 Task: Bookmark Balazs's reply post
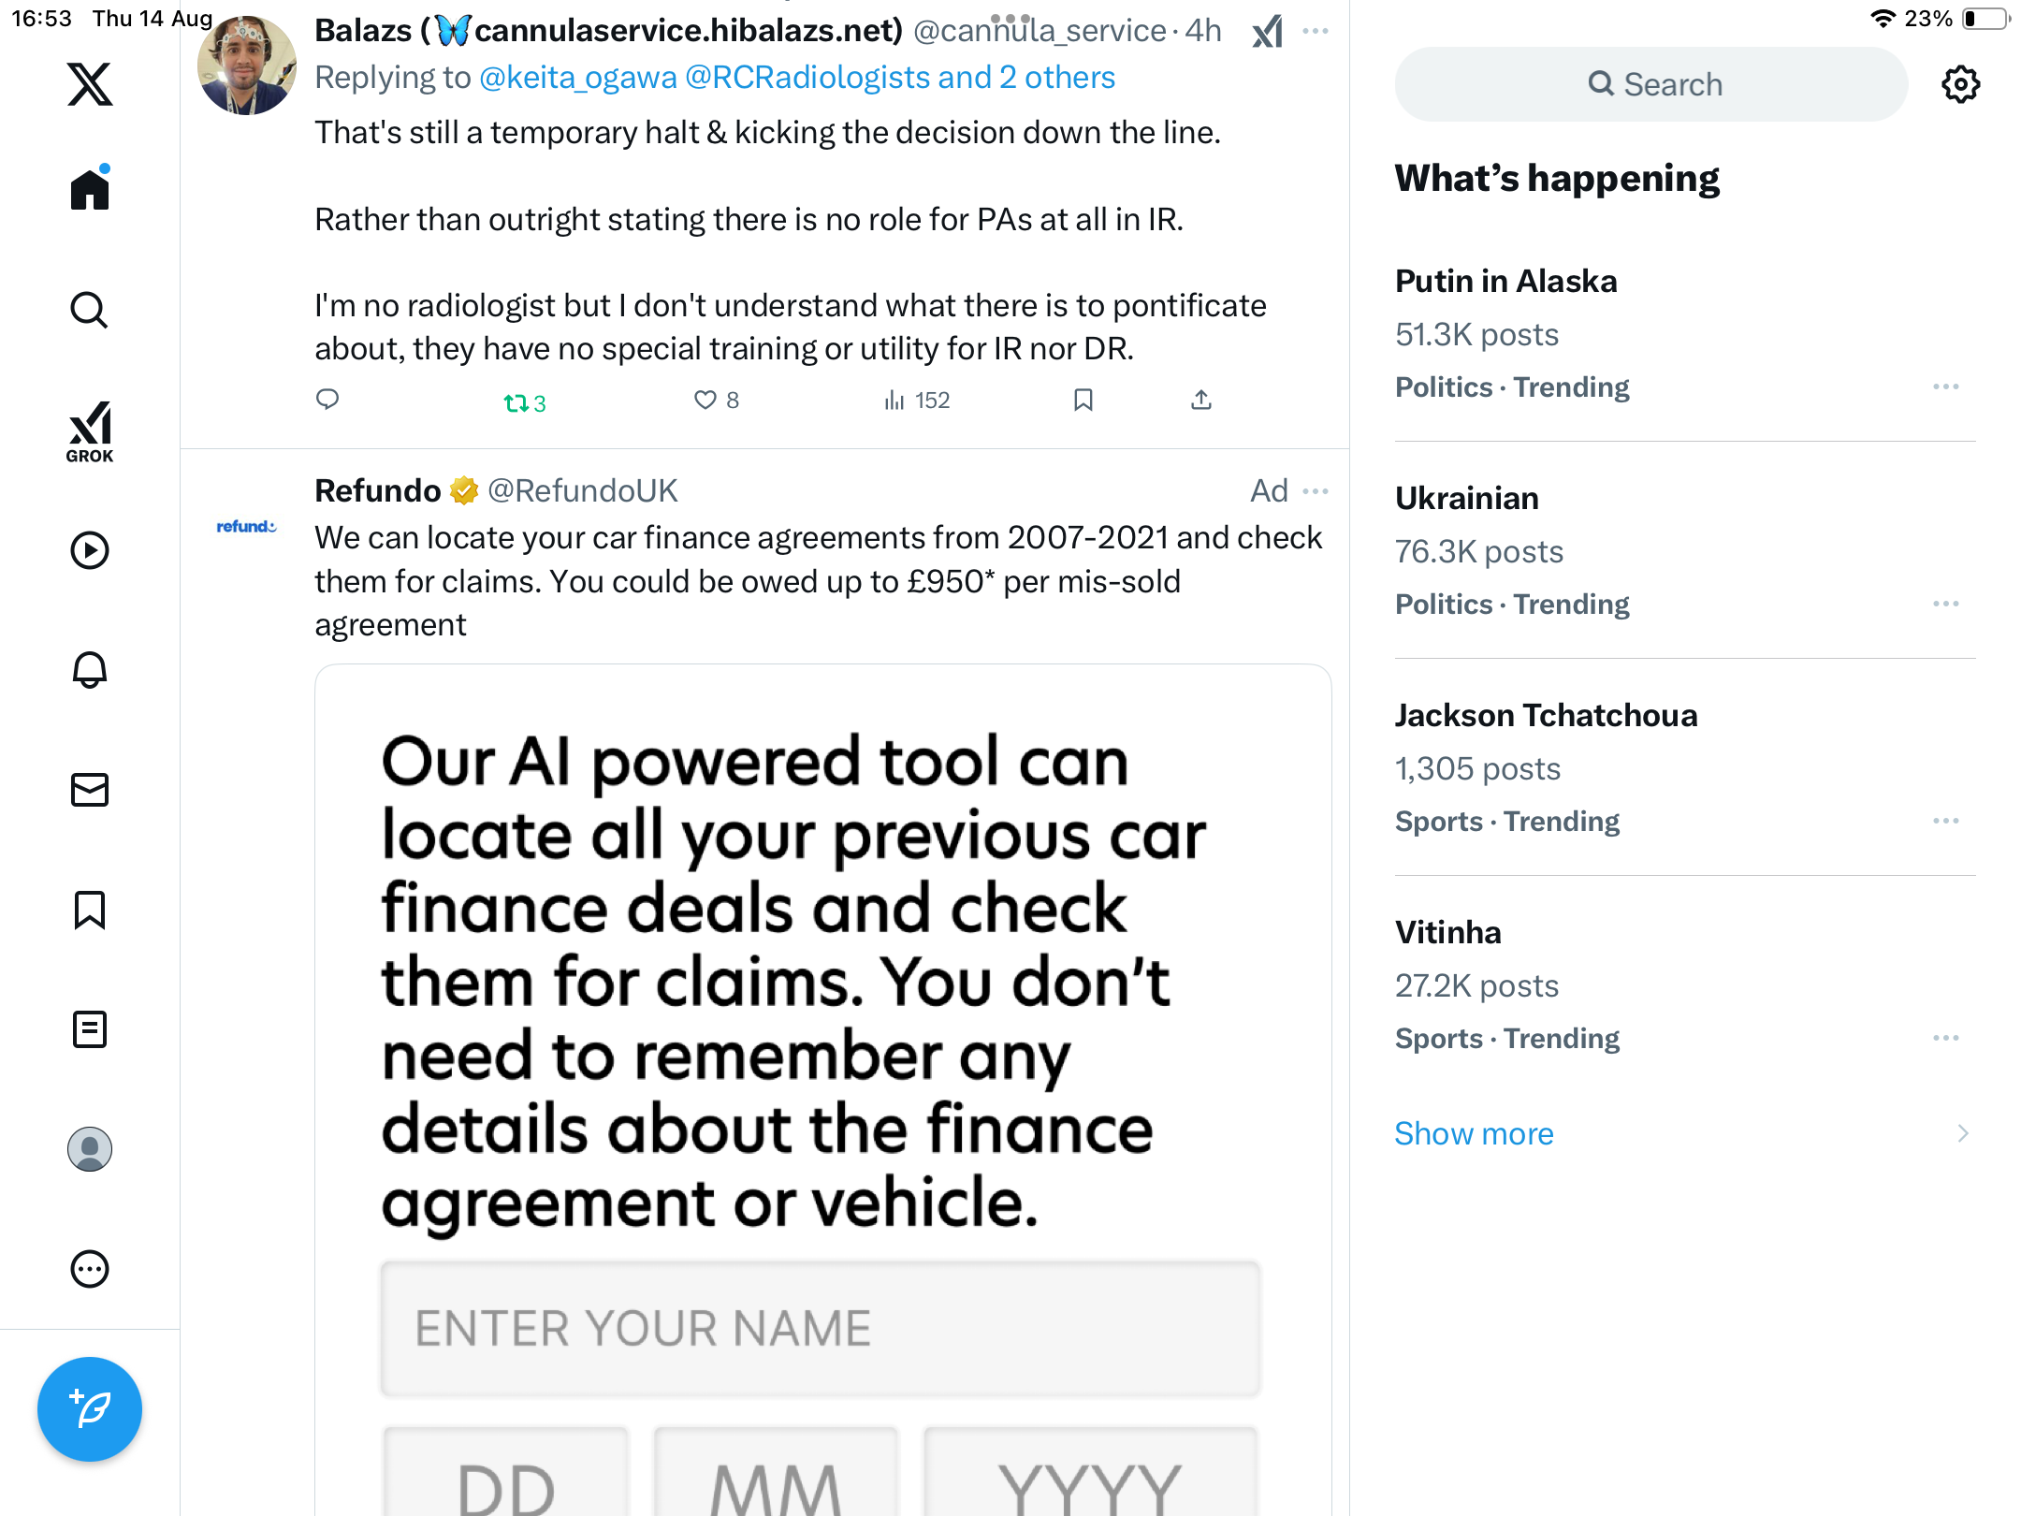(x=1083, y=401)
